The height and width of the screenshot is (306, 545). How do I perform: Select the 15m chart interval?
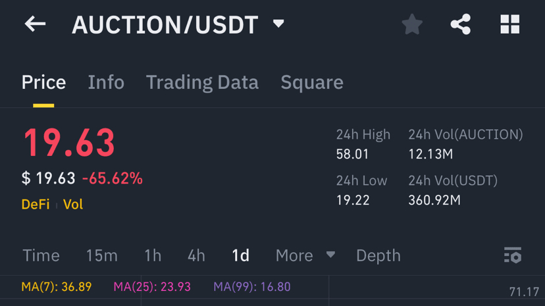tap(102, 255)
